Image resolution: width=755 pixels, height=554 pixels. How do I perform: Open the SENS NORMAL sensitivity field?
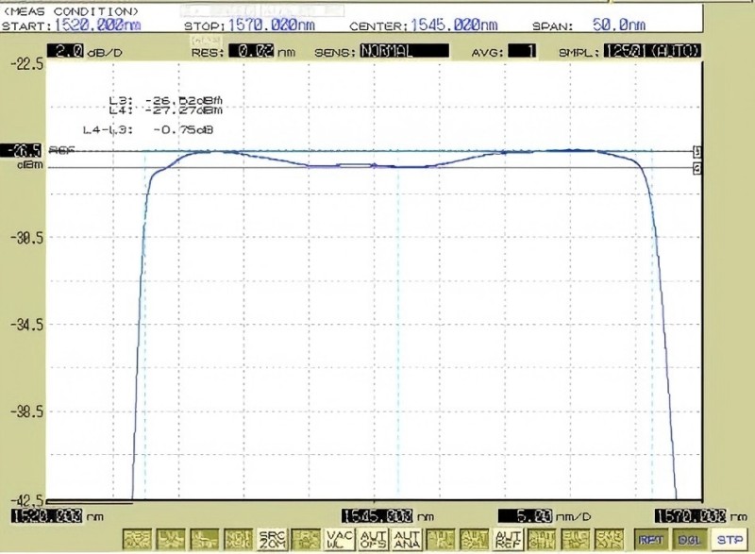click(x=405, y=51)
